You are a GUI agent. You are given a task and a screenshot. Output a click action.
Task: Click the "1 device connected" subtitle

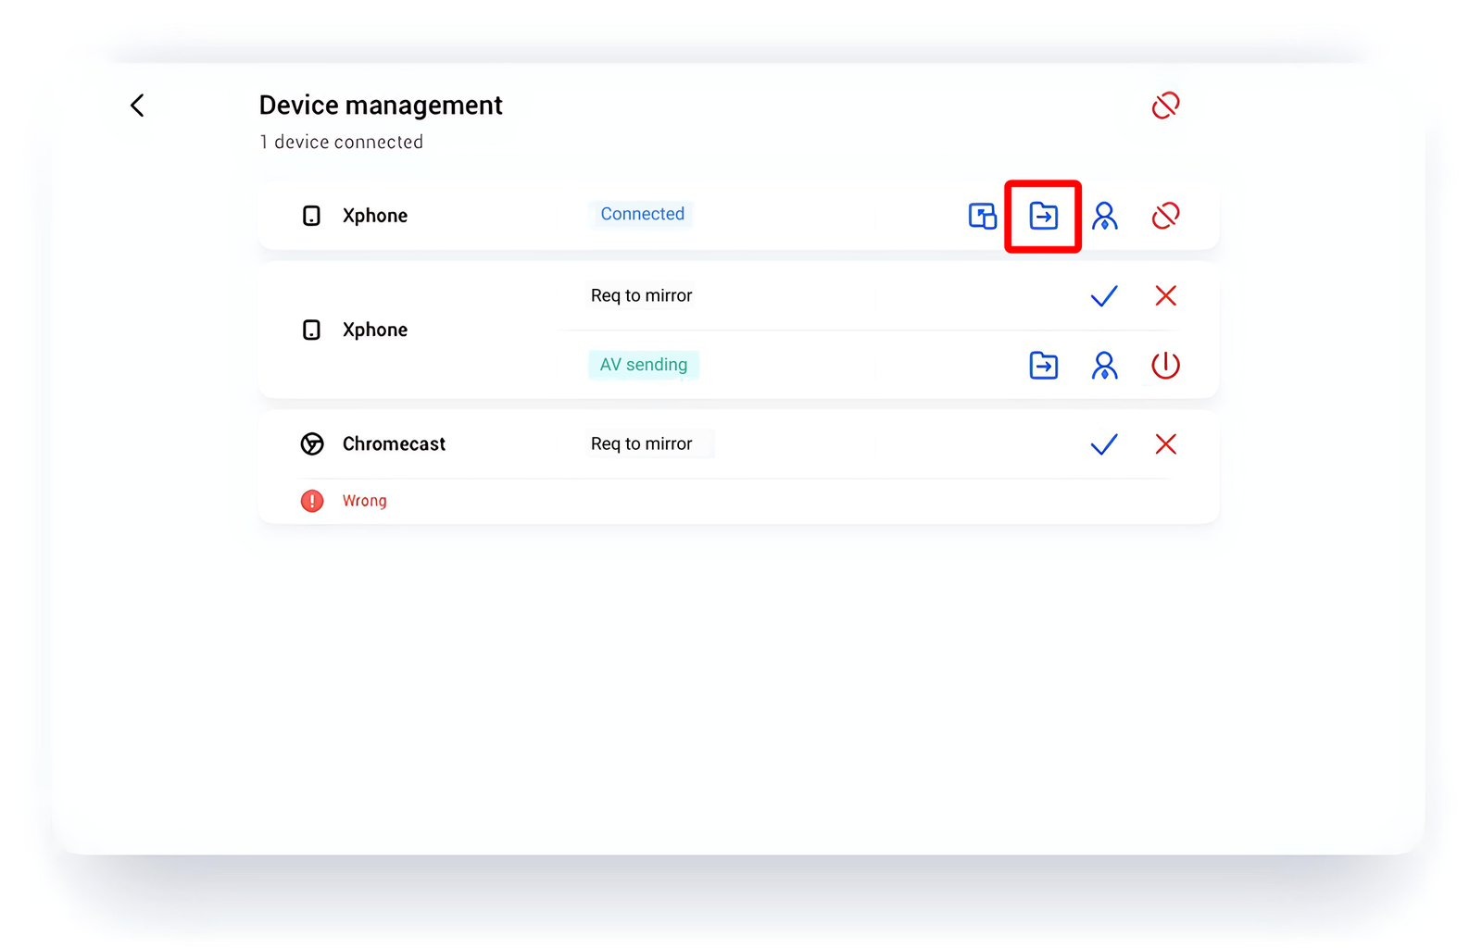[341, 142]
